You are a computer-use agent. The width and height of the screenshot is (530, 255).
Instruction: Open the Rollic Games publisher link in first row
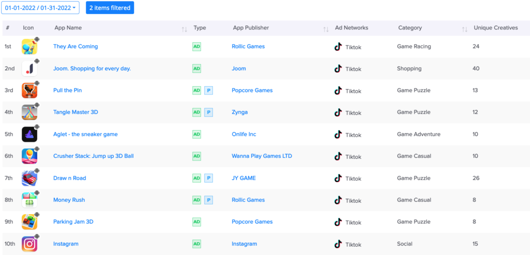248,46
